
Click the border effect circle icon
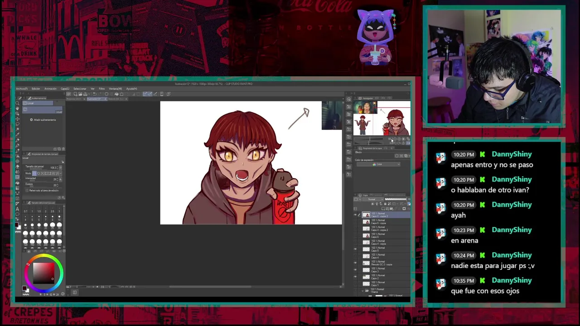(396, 156)
